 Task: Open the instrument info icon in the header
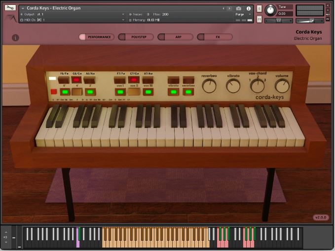[x=249, y=8]
